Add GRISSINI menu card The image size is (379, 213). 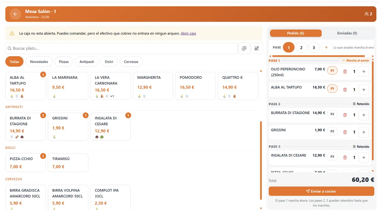point(68,127)
